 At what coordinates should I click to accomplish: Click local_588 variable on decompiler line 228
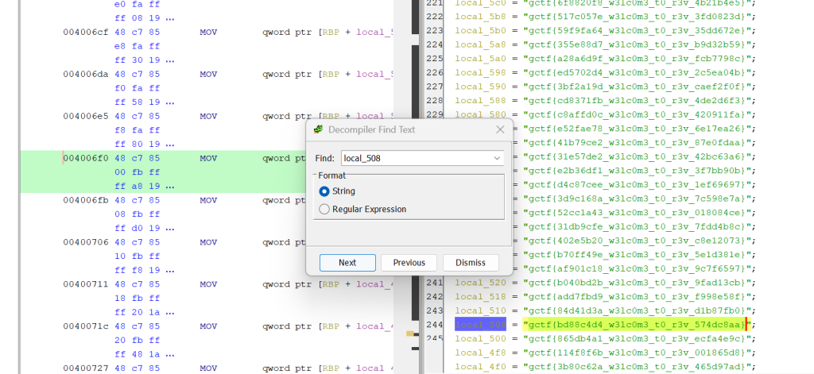click(x=480, y=101)
